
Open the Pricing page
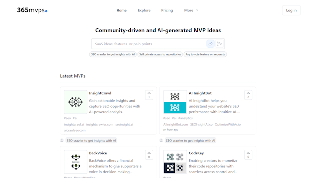(167, 10)
